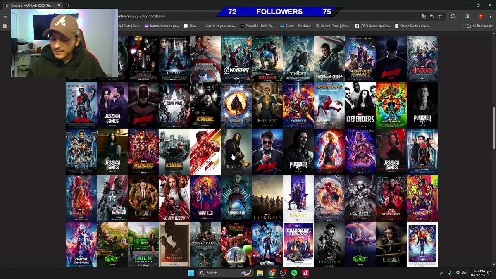Open the Stream - OneDrive bookmark
Screen dimensions: 496x279
pyautogui.click(x=295, y=26)
